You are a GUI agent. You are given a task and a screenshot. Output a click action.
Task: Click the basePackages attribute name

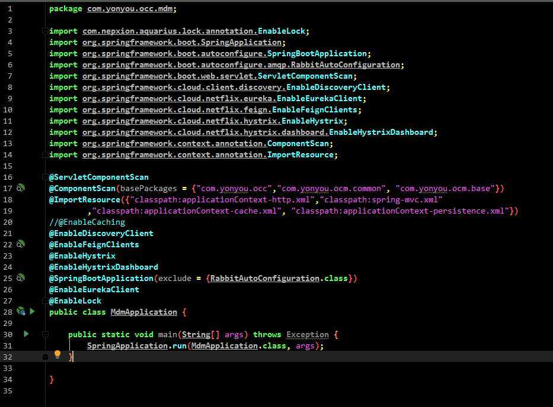[149, 188]
